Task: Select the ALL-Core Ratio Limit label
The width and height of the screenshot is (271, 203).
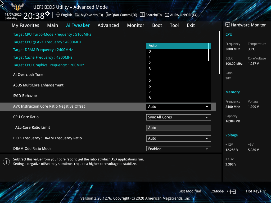Action: pos(33,127)
